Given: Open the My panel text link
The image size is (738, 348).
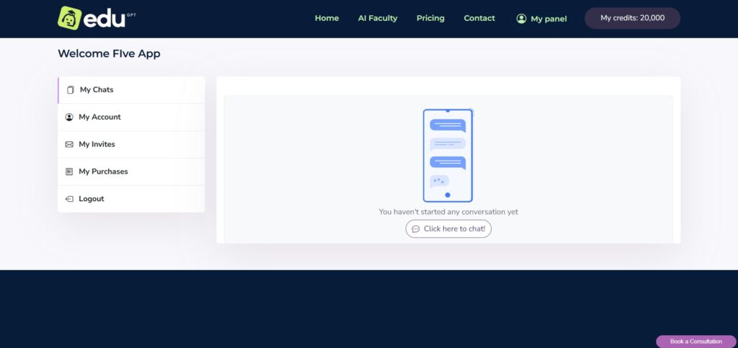Looking at the screenshot, I should (x=548, y=19).
